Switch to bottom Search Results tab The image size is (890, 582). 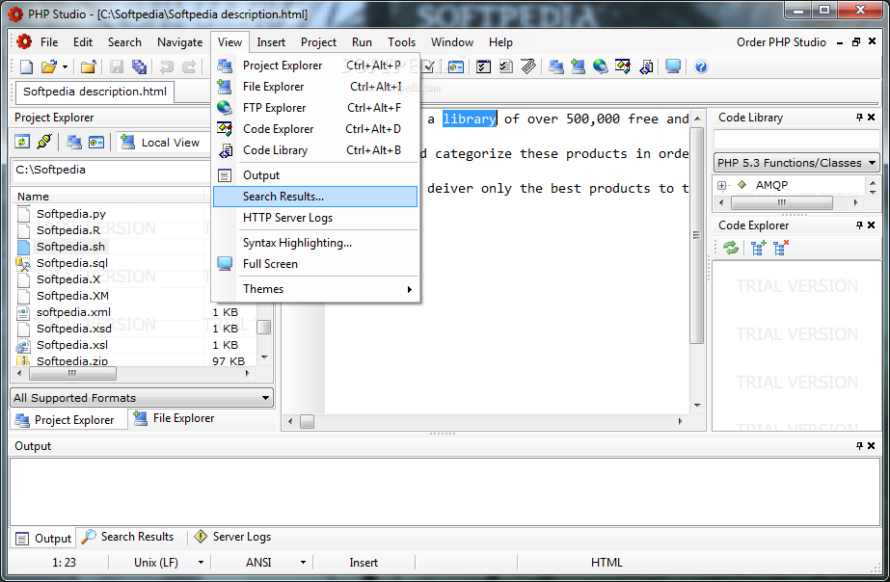click(x=127, y=537)
